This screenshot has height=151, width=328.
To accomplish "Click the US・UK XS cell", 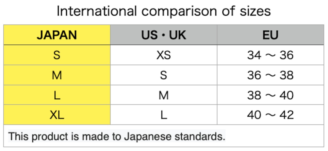I will click(x=164, y=55).
